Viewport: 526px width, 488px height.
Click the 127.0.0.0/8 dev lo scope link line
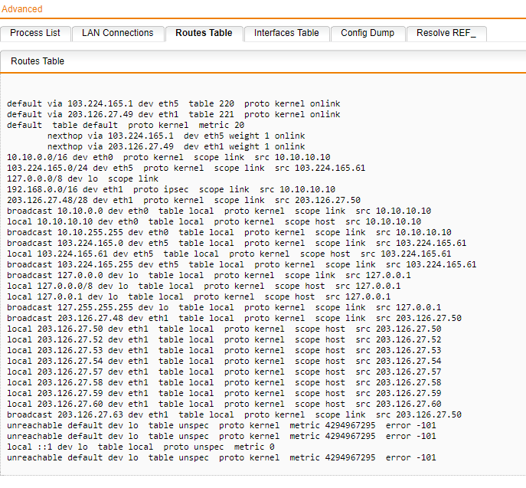pyautogui.click(x=83, y=179)
